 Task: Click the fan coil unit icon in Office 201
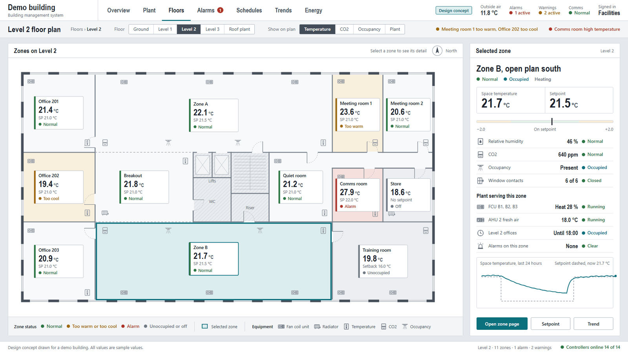tap(31, 82)
